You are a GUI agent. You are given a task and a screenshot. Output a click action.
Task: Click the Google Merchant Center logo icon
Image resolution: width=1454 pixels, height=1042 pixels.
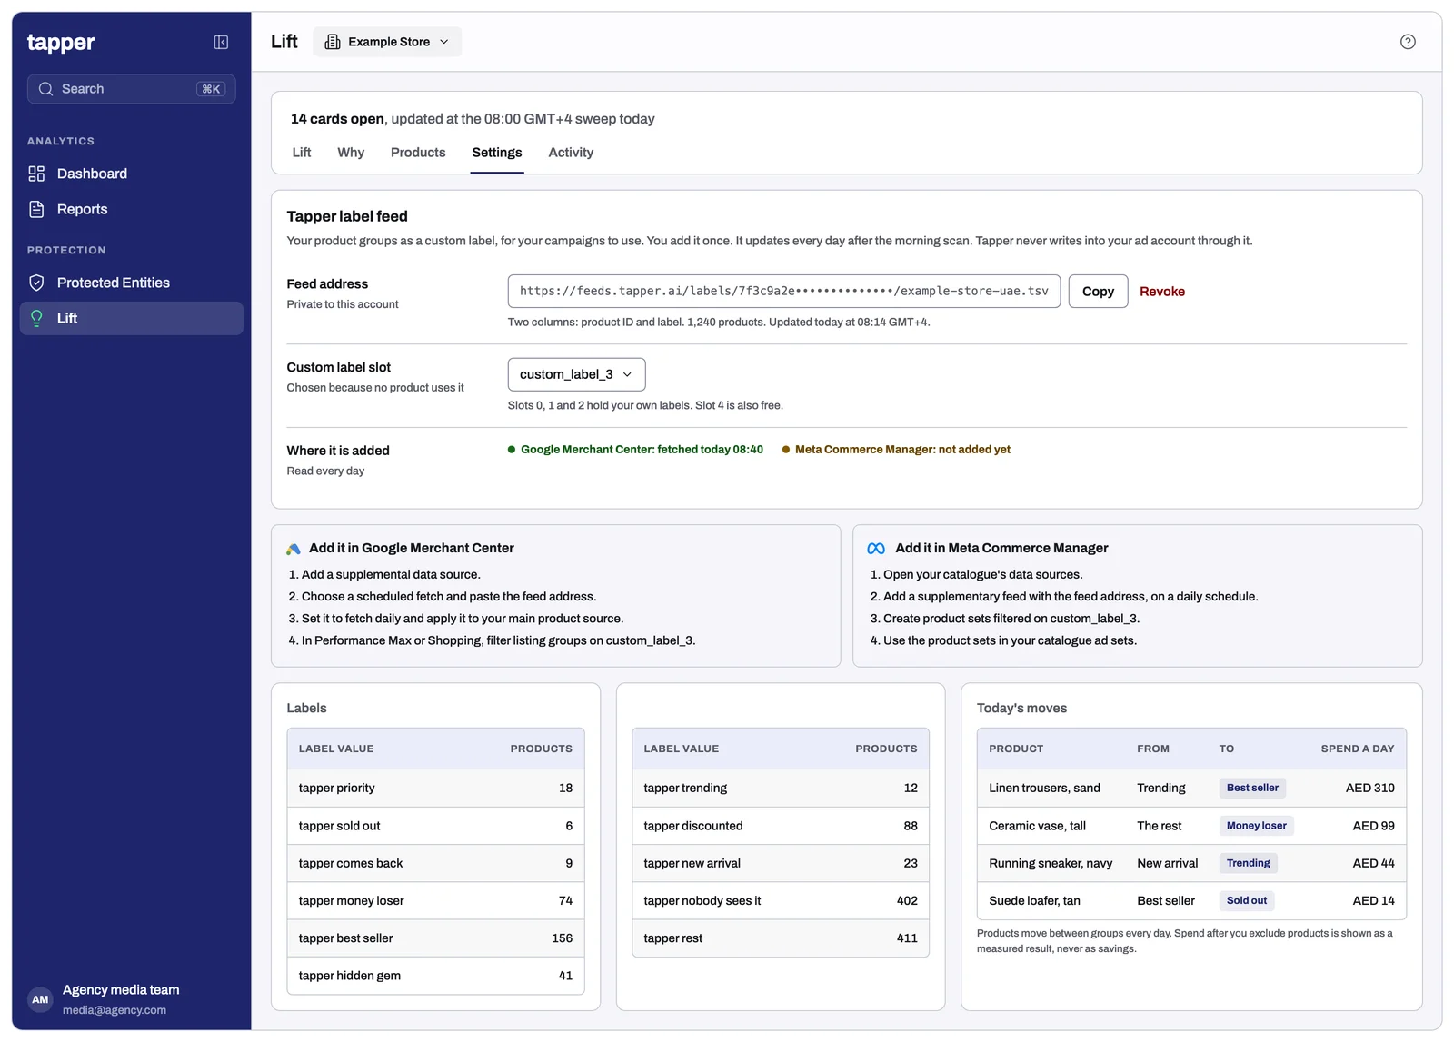(x=294, y=549)
